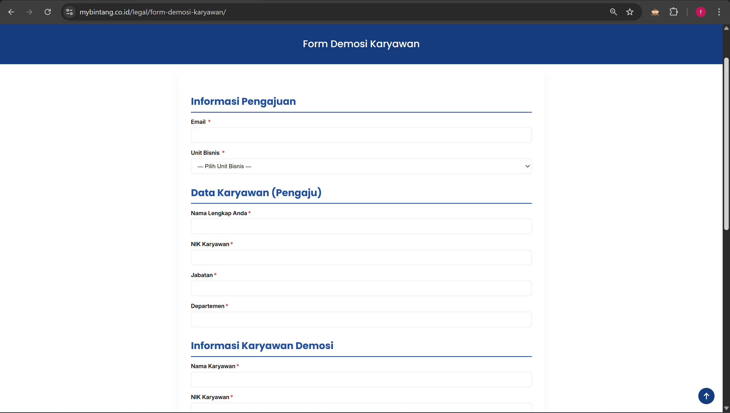
Task: Click the scrollbar down arrow
Action: 726,408
